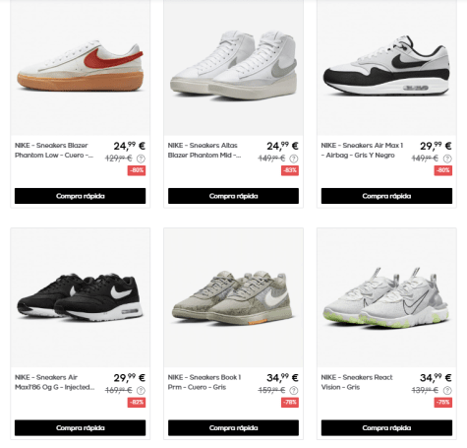The height and width of the screenshot is (448, 467).
Task: Open NIKE Sneakers Air Max 1 Airbag title
Action: [362, 151]
